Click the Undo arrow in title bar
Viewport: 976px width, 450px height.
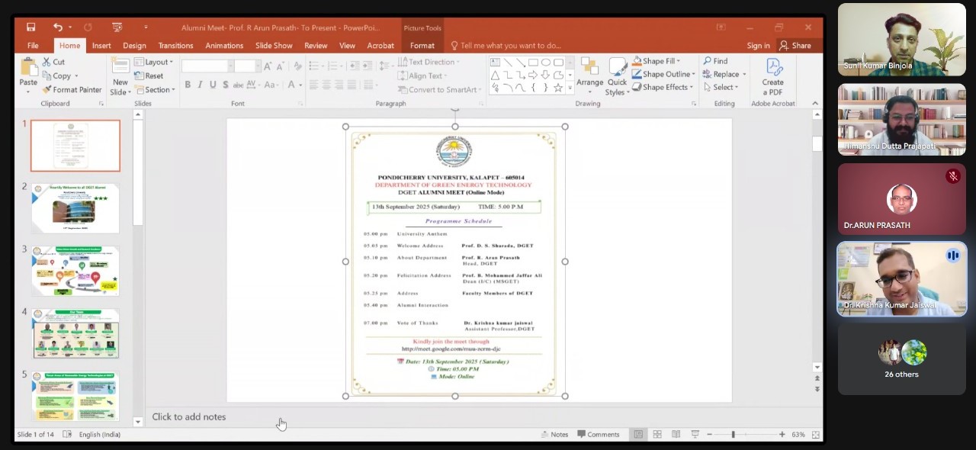point(58,27)
